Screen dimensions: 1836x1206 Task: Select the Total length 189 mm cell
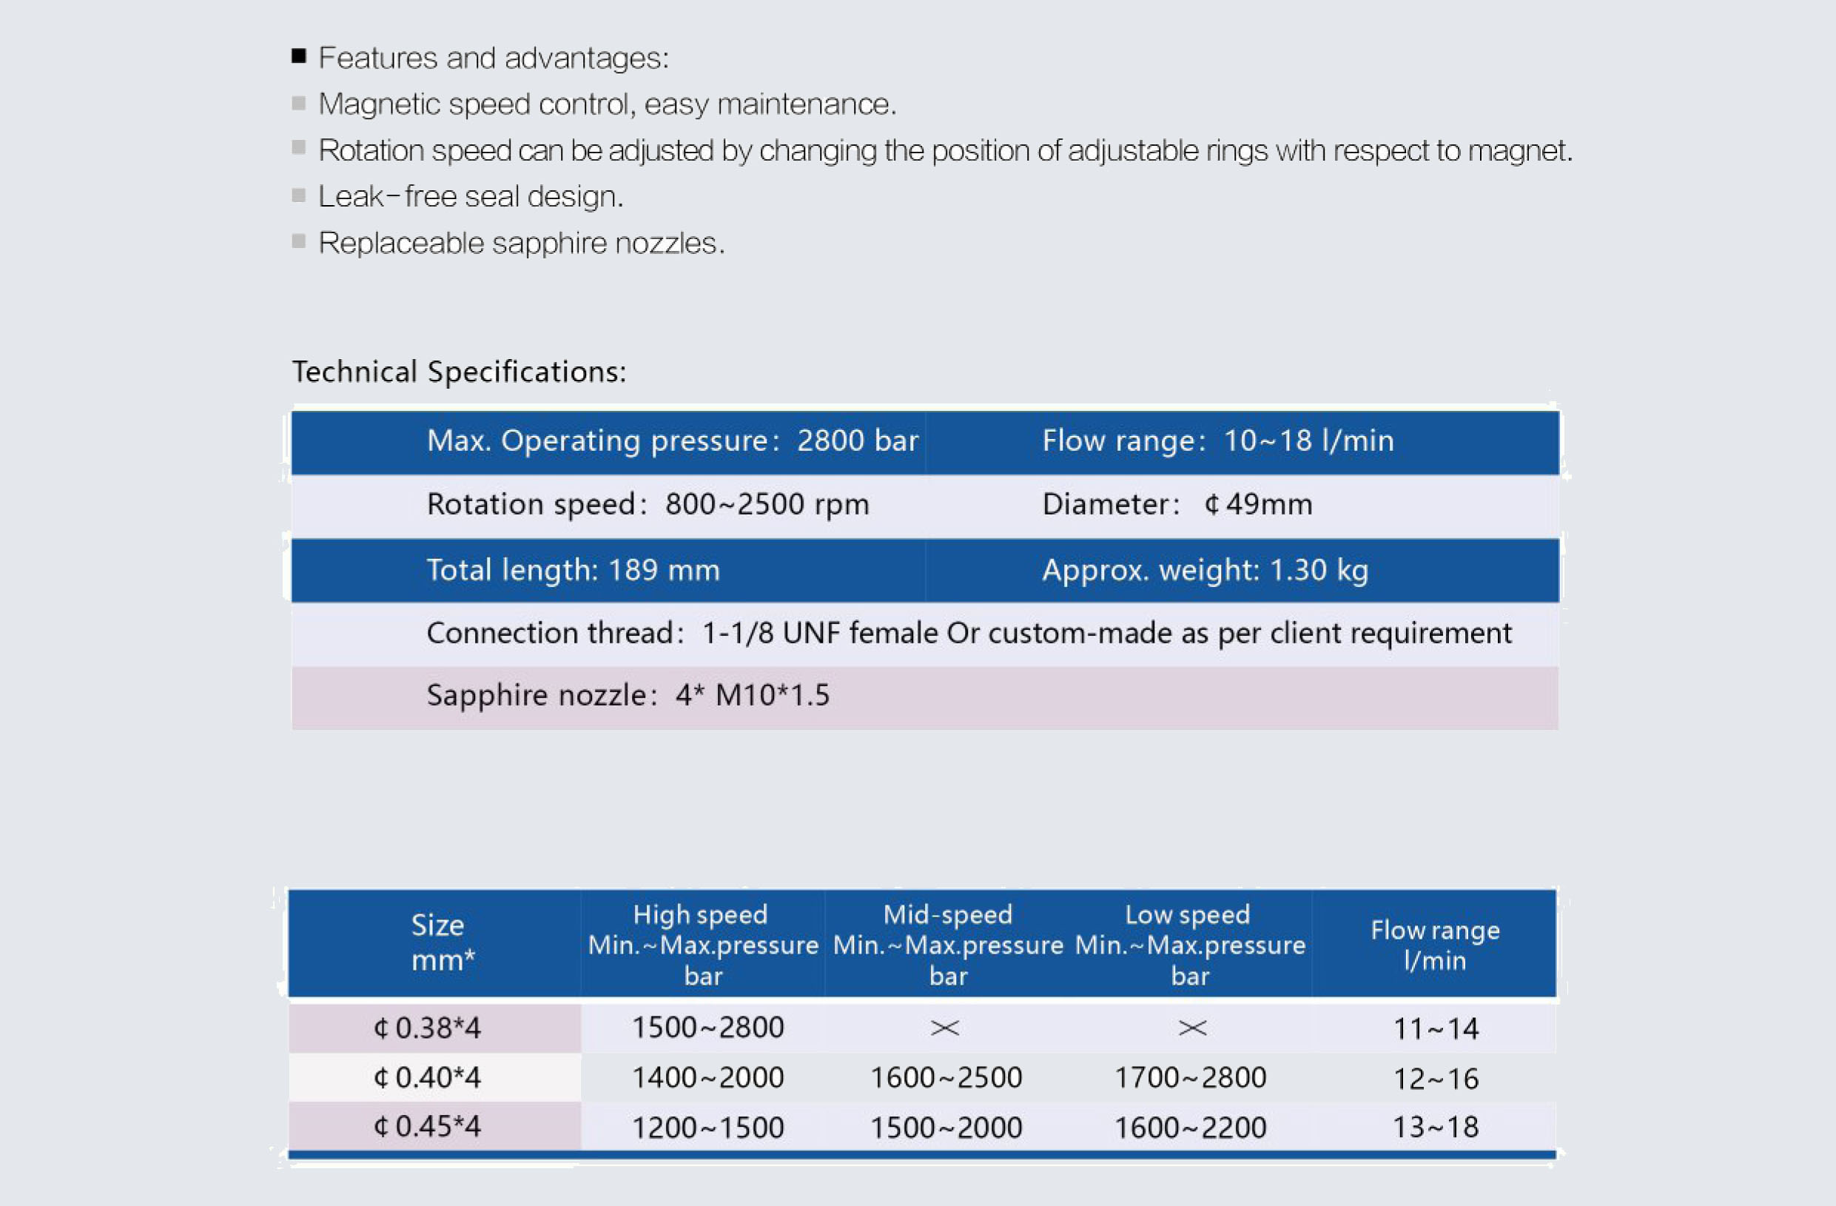[x=608, y=570]
